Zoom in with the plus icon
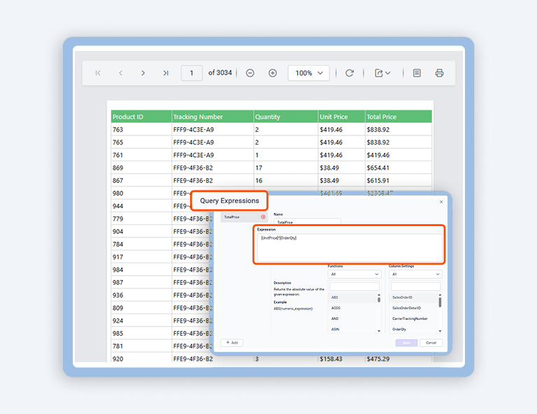 (273, 73)
